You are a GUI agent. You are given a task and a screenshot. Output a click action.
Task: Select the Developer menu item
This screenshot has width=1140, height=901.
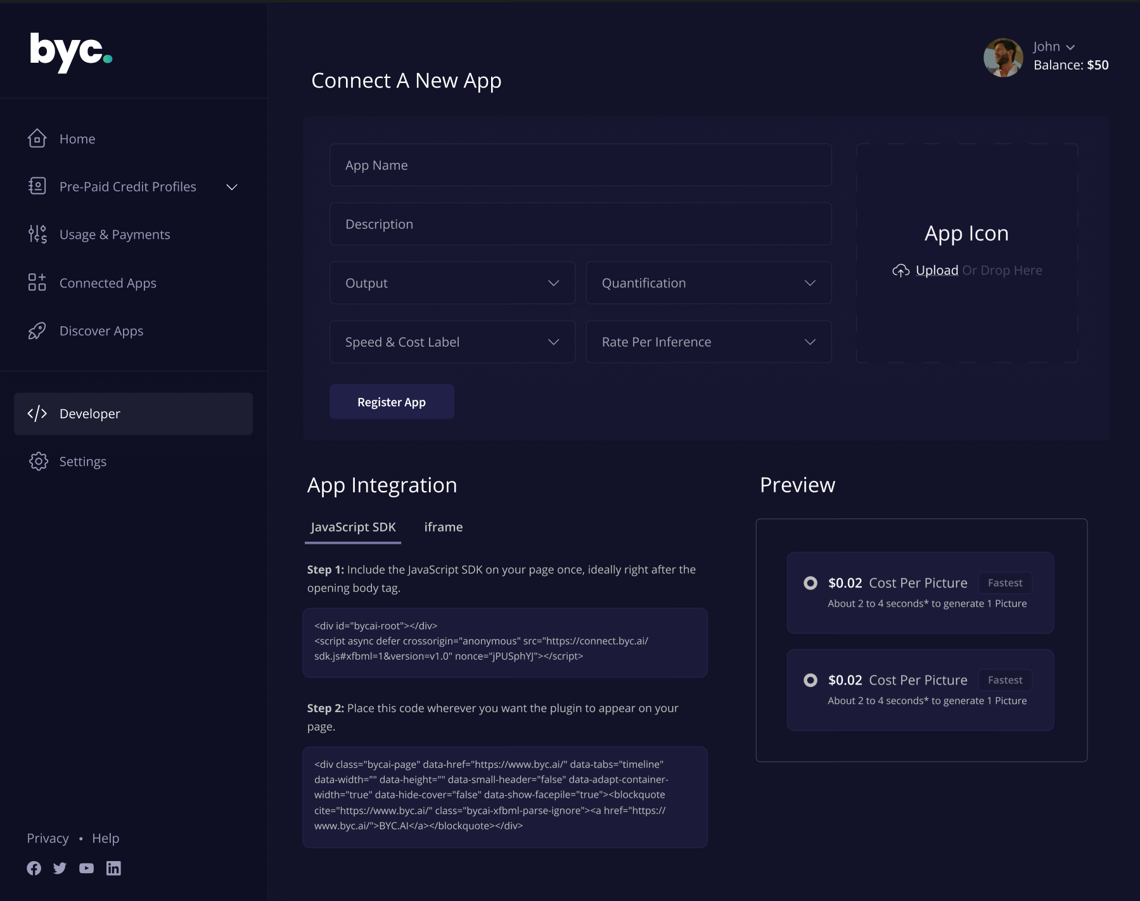[133, 414]
